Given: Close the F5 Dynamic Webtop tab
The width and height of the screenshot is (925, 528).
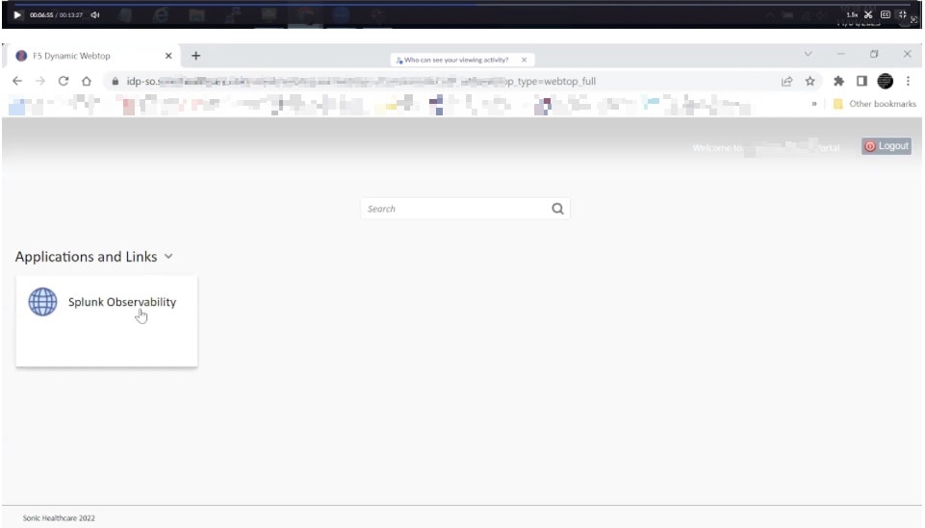Looking at the screenshot, I should pos(168,56).
